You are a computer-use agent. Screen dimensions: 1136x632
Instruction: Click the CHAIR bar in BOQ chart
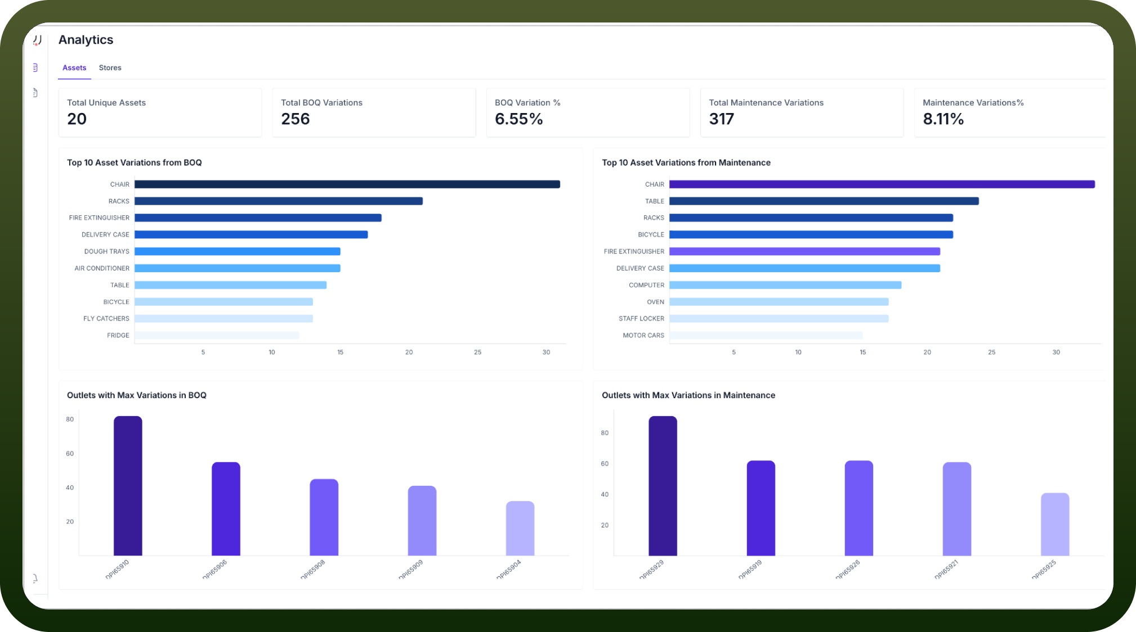click(347, 184)
